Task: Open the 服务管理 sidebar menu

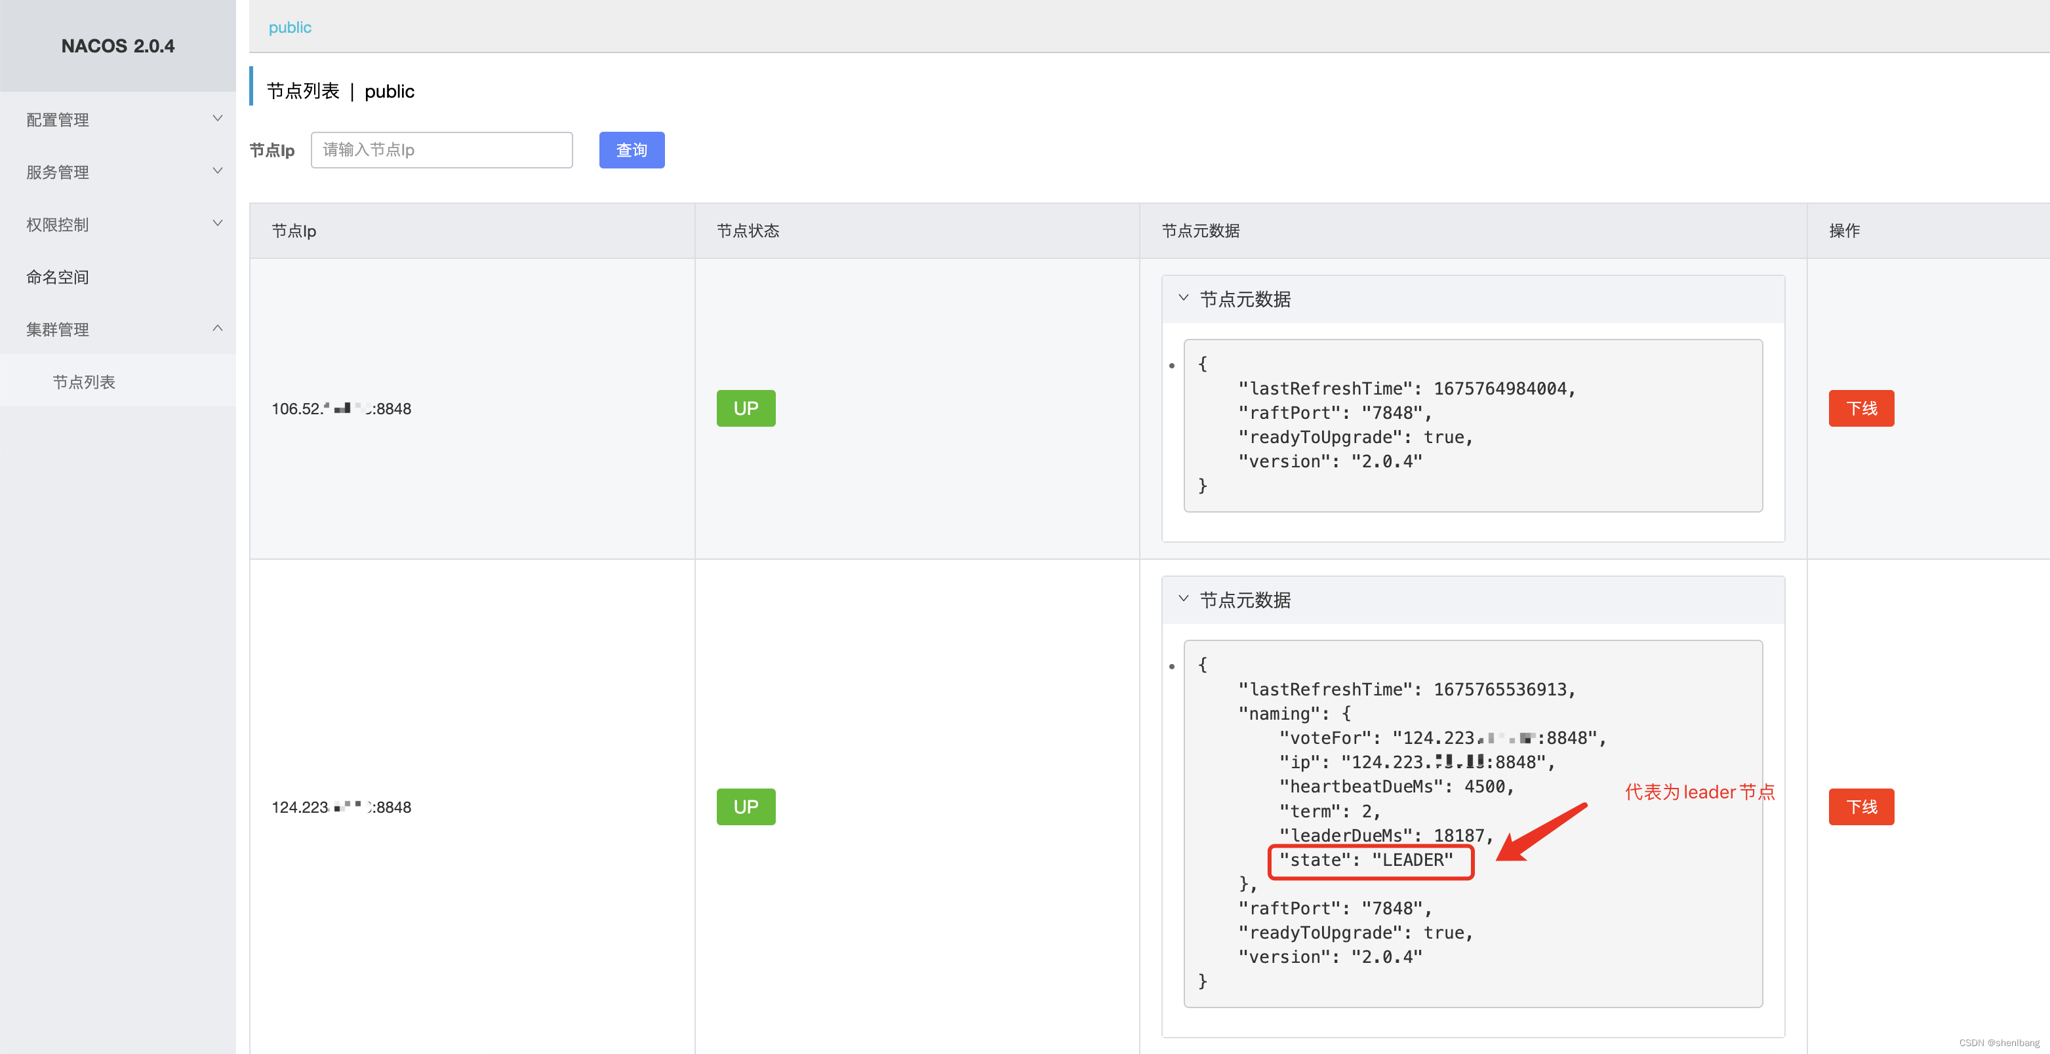Action: pyautogui.click(x=57, y=172)
